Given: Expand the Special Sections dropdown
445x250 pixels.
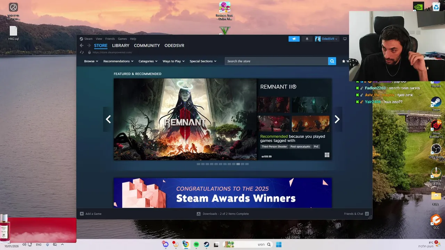Looking at the screenshot, I should (x=203, y=61).
